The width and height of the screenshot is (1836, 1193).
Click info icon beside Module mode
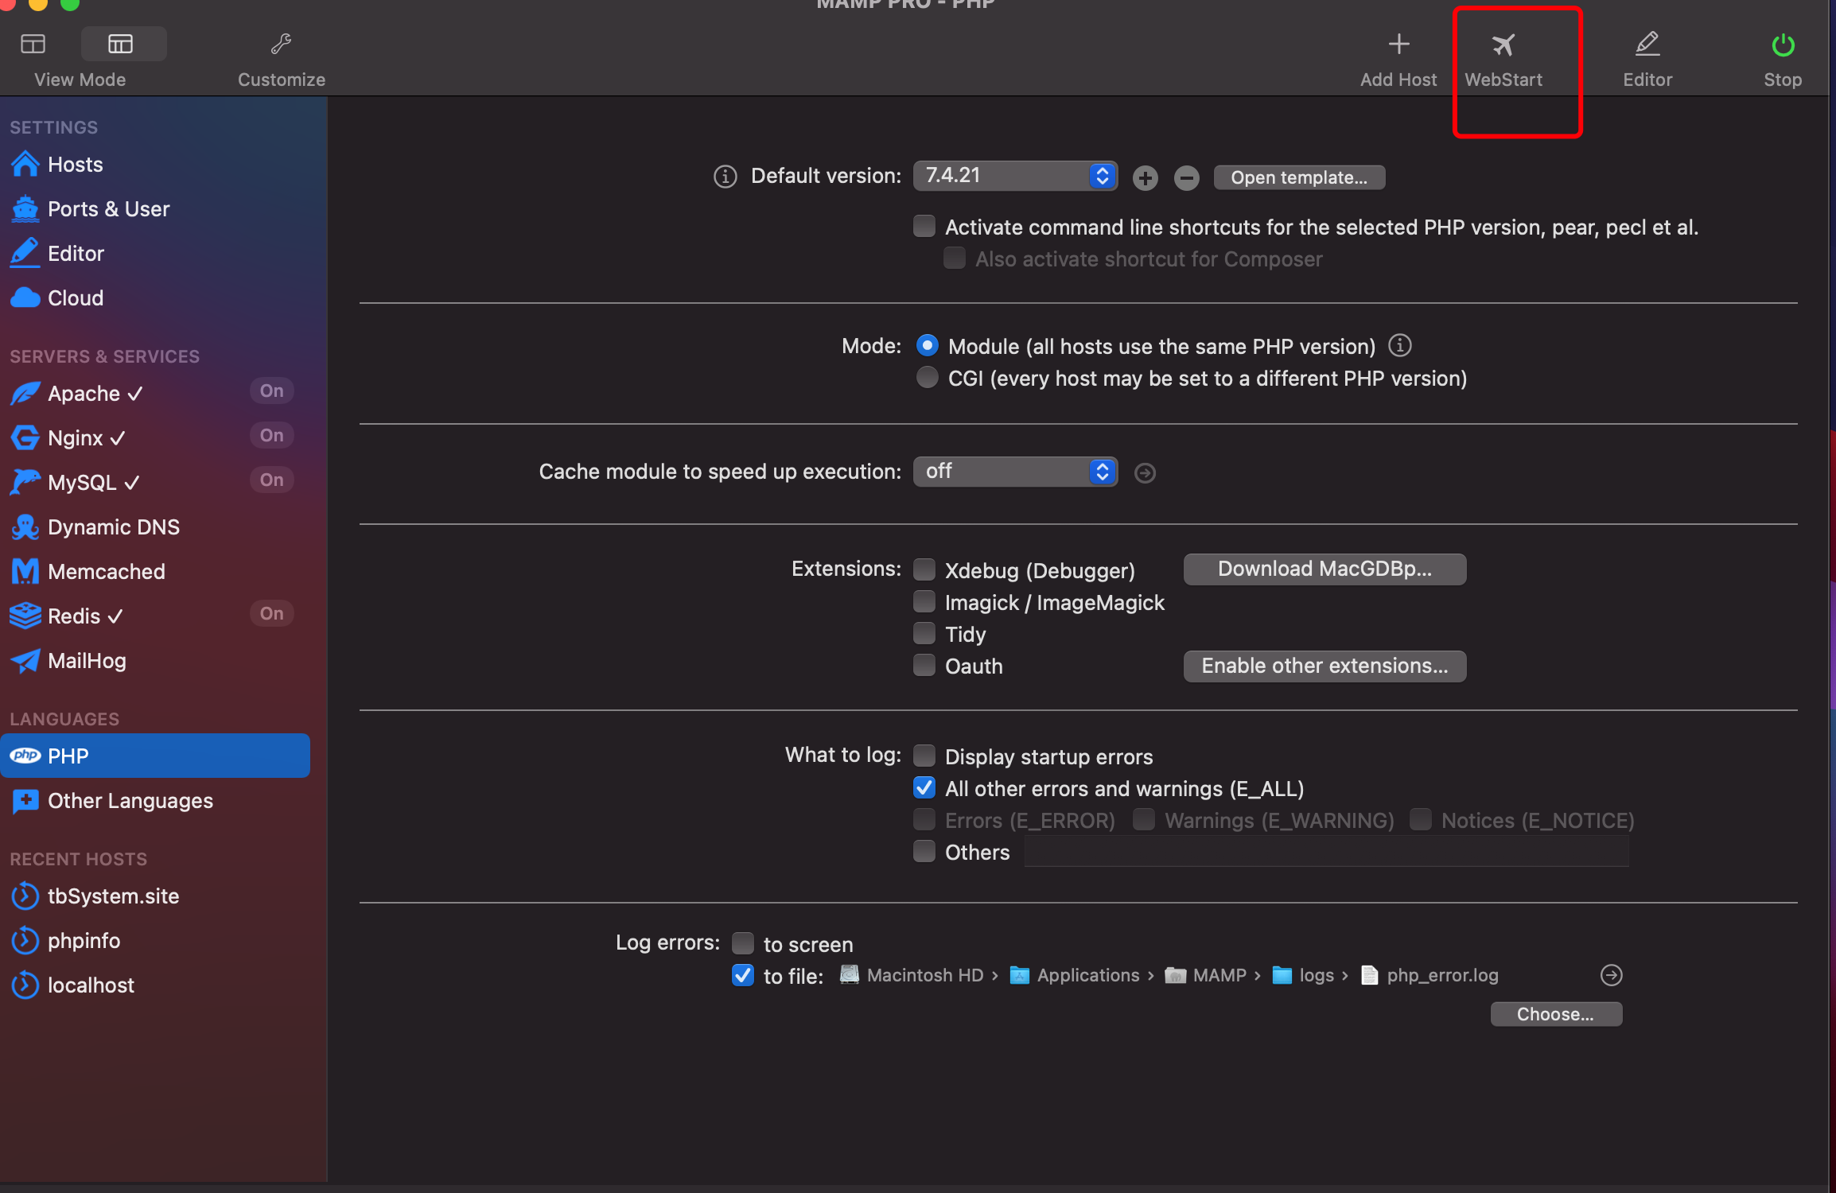(x=1399, y=346)
